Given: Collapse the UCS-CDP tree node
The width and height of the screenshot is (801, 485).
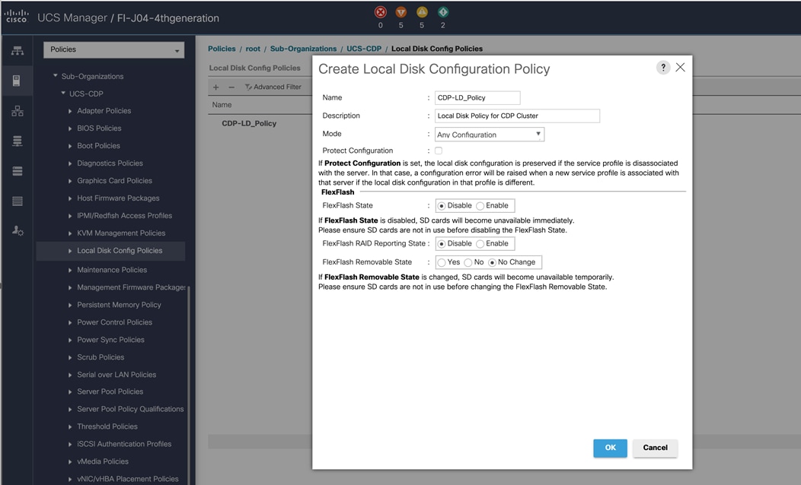Looking at the screenshot, I should pyautogui.click(x=63, y=94).
